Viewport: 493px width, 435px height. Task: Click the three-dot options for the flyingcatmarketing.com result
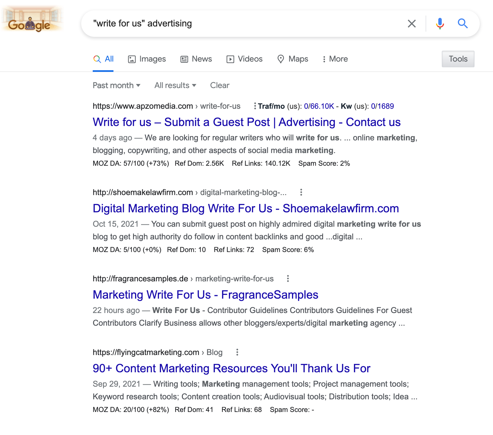point(237,352)
